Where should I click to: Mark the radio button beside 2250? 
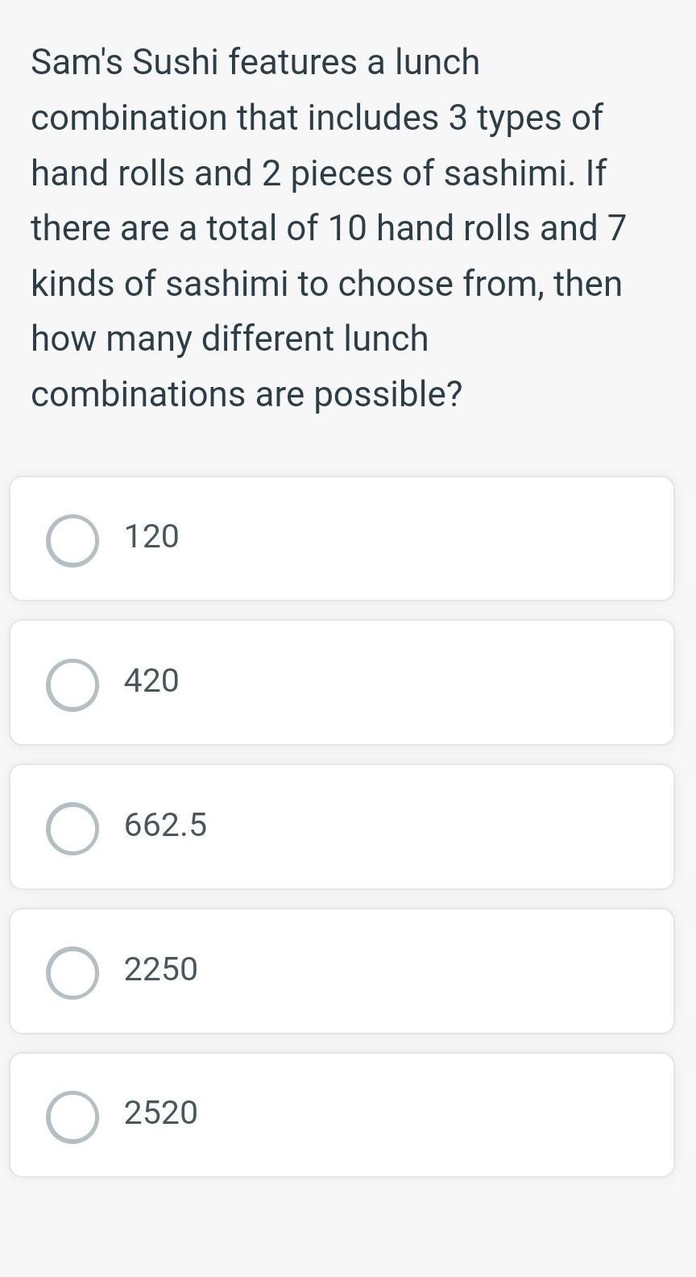(72, 973)
